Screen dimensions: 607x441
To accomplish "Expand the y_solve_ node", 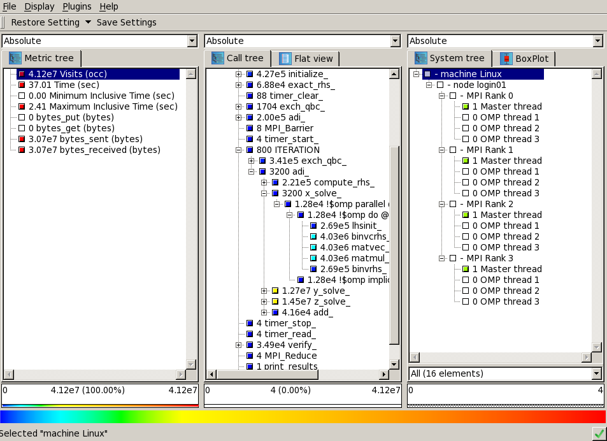I will (264, 291).
